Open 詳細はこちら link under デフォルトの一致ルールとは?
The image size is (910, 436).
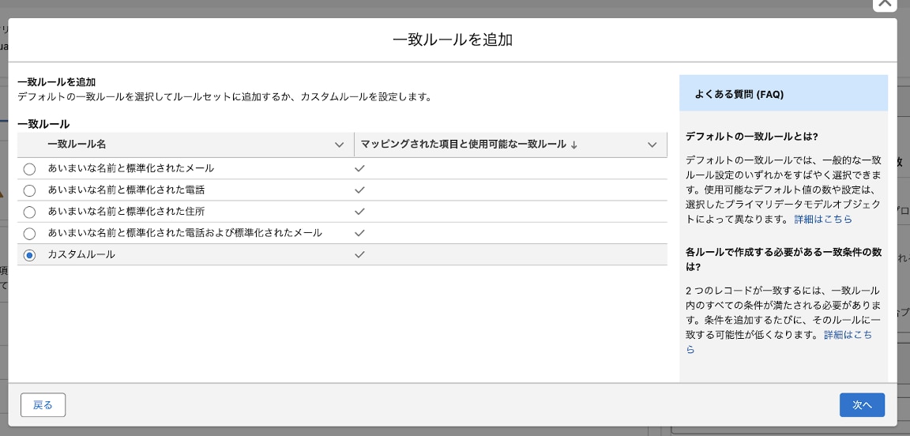point(823,219)
